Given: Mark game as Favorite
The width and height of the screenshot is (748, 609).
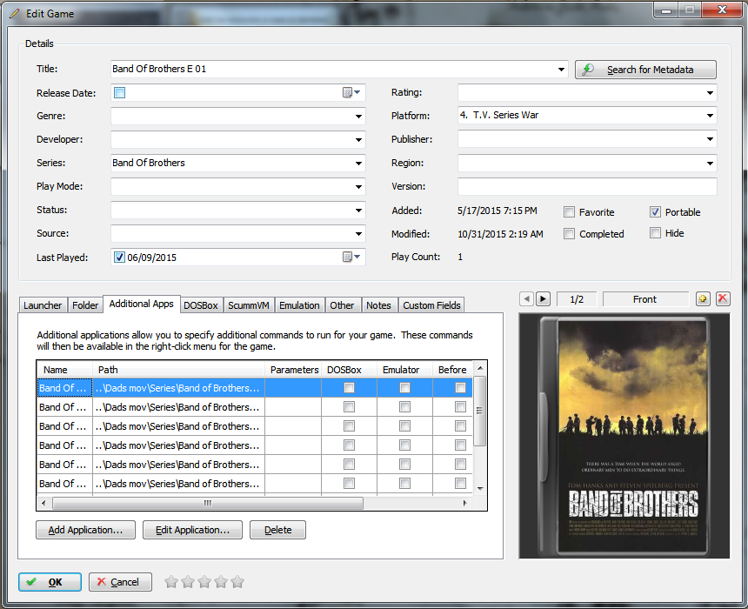Looking at the screenshot, I should pos(569,212).
